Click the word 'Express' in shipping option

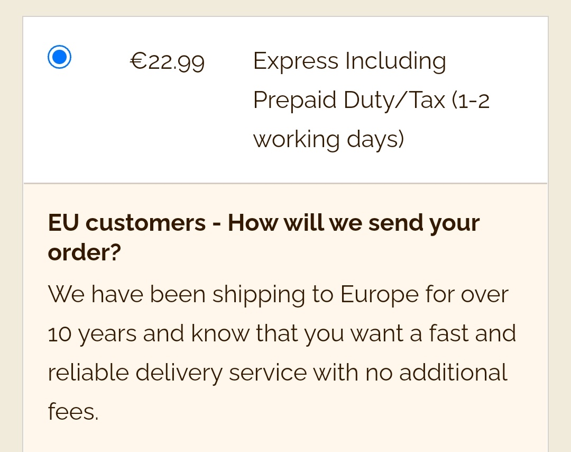(x=296, y=61)
